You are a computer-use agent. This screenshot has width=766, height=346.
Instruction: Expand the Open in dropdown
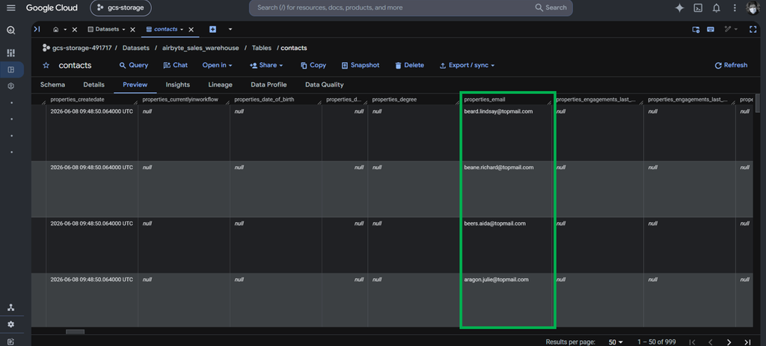218,65
